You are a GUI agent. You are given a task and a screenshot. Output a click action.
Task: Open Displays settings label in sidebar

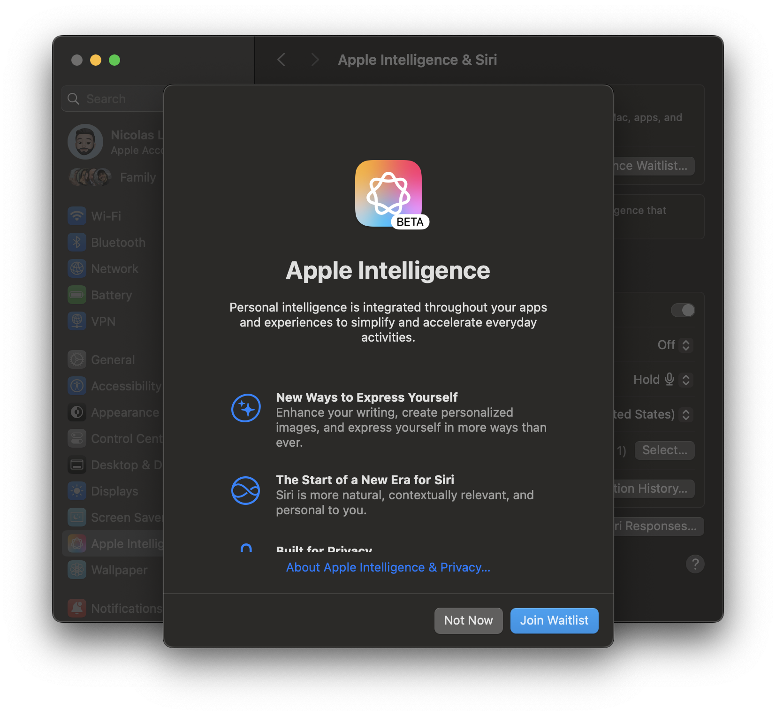[x=114, y=491]
